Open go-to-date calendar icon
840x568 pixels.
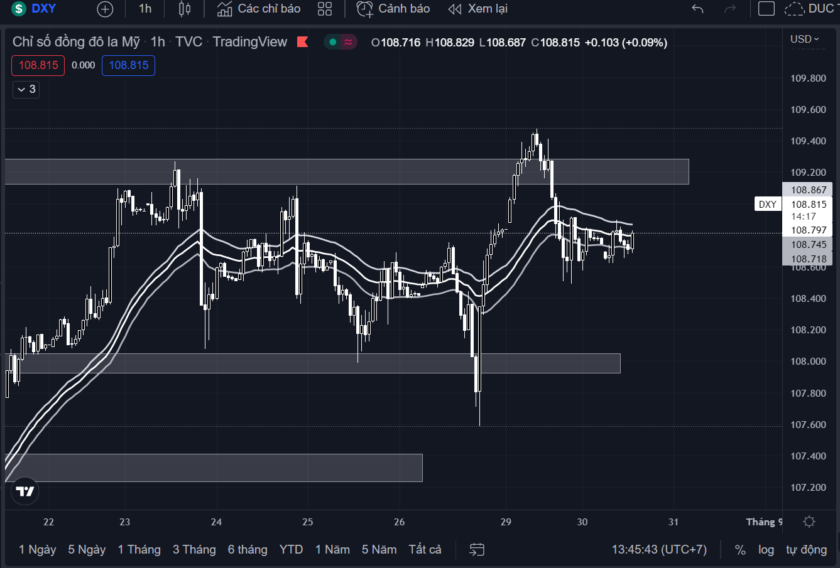coord(477,550)
